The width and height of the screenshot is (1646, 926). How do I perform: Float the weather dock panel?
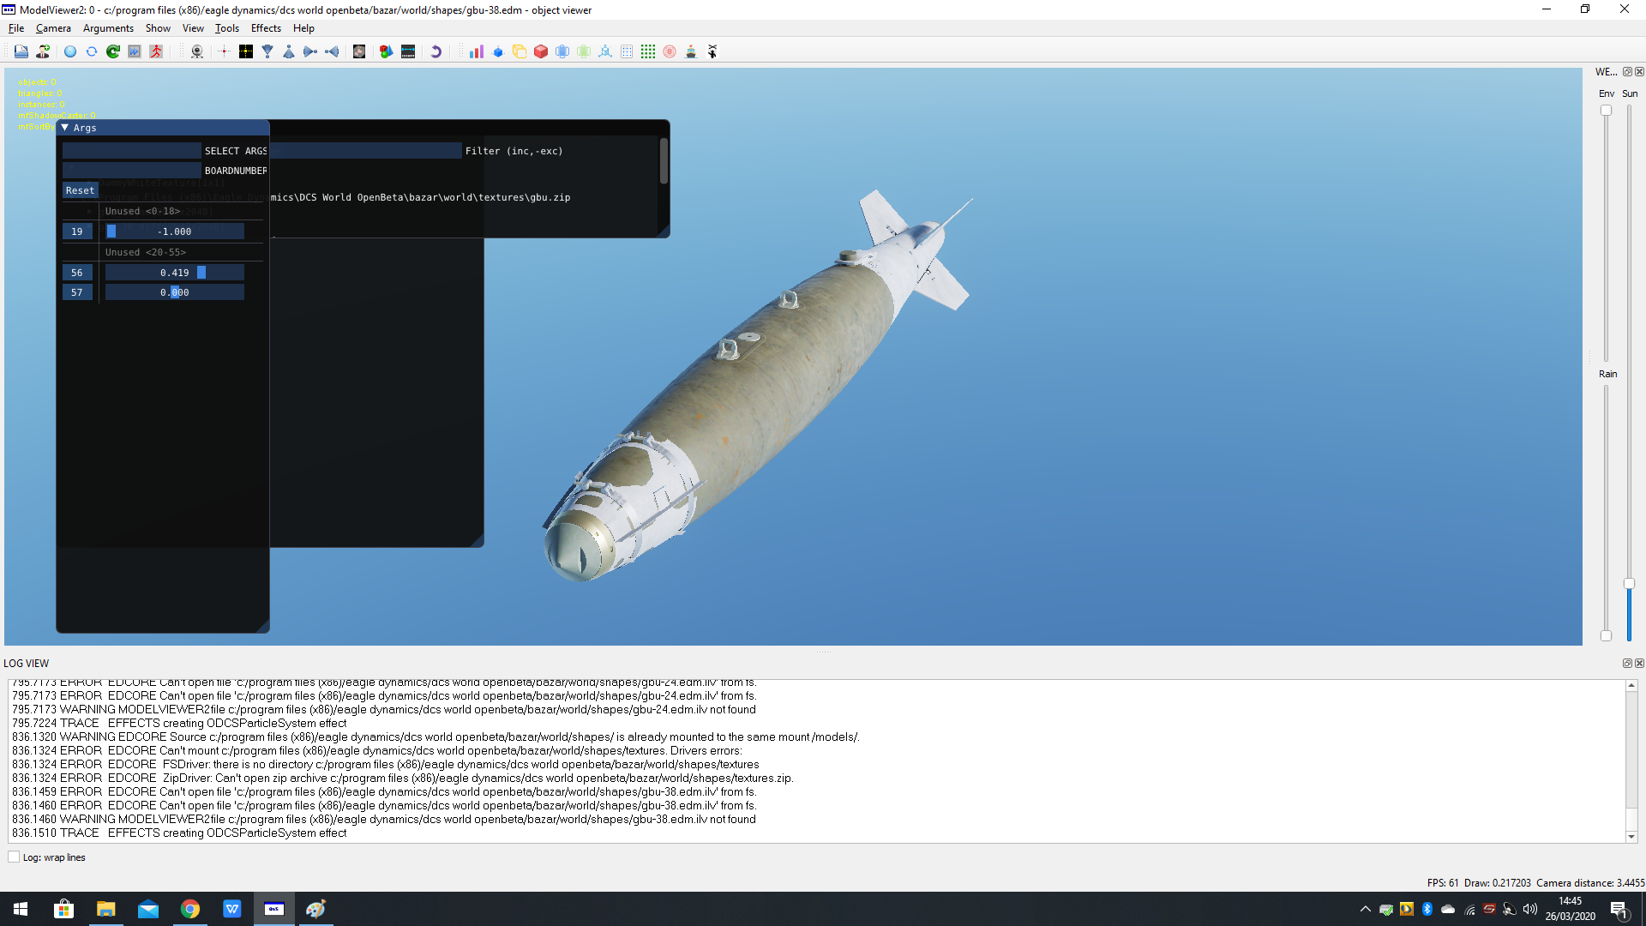[1627, 72]
